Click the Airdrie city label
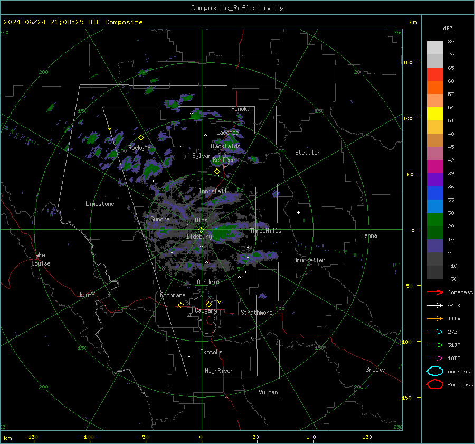This screenshot has width=475, height=444. point(208,282)
